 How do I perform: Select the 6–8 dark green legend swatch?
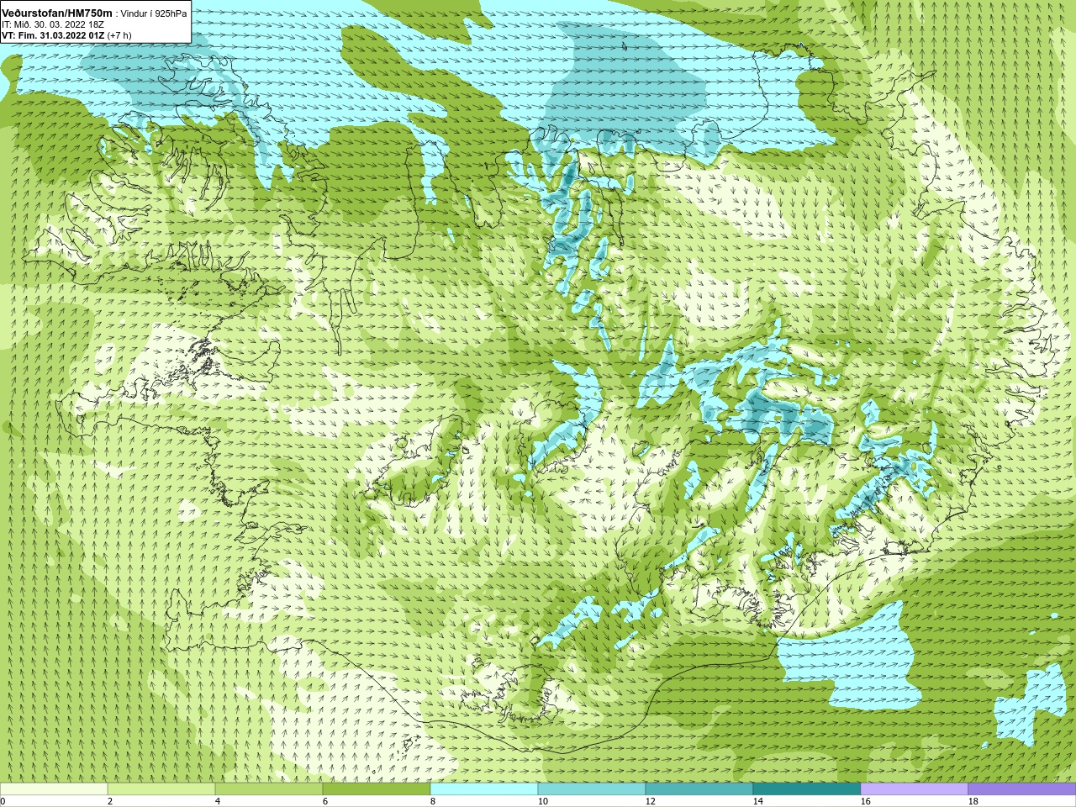coord(377,789)
